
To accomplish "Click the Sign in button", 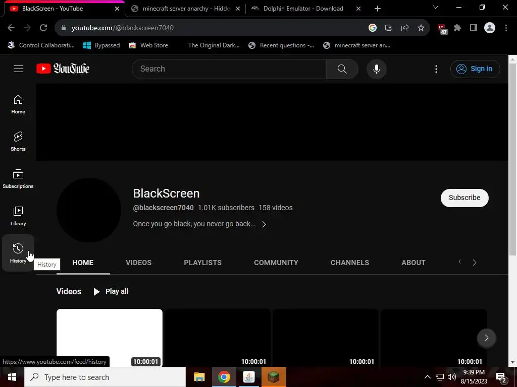I will pyautogui.click(x=475, y=69).
